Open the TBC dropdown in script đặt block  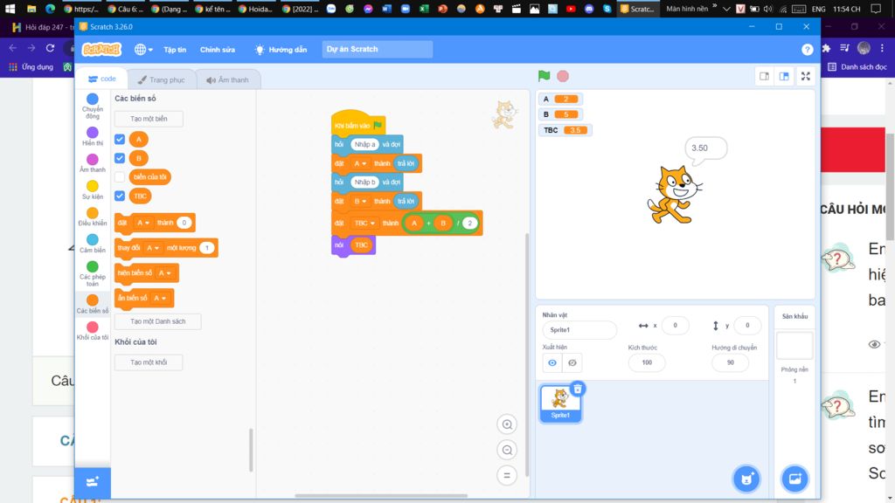tap(364, 223)
